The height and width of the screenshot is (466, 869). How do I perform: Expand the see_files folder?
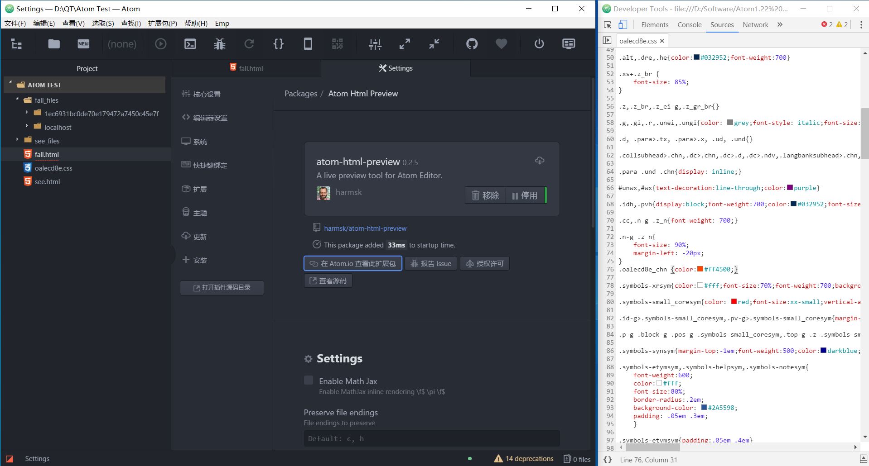[x=17, y=139]
